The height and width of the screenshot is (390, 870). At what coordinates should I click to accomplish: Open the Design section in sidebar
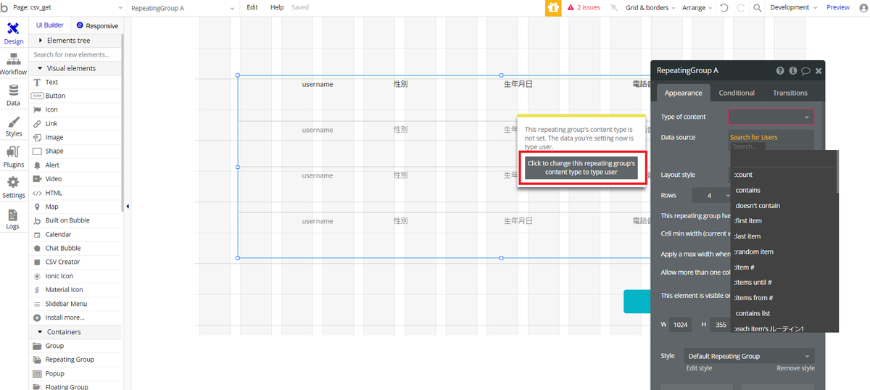pos(13,34)
